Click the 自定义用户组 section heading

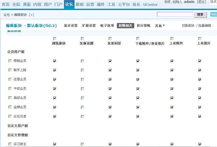coord(17,126)
